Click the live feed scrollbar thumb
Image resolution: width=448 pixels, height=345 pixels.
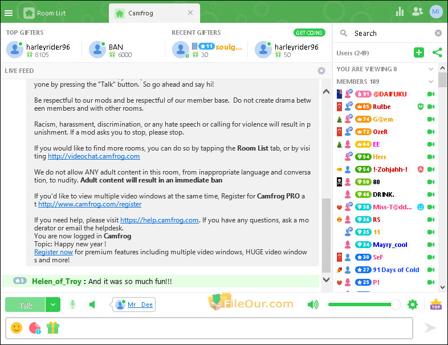pyautogui.click(x=326, y=235)
